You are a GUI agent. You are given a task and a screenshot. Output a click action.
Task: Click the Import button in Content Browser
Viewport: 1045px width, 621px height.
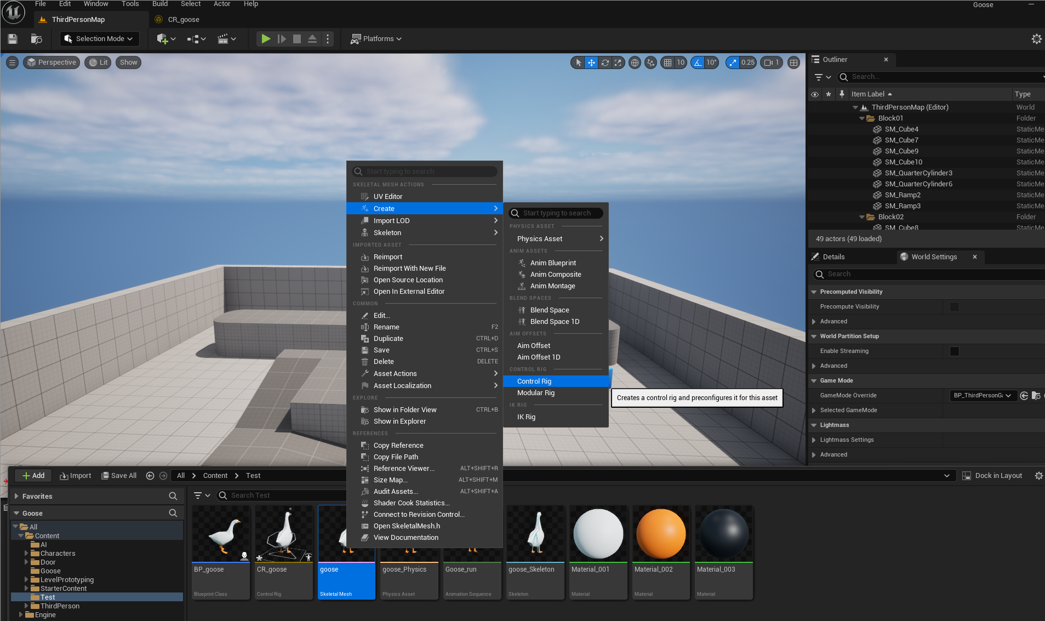(76, 476)
